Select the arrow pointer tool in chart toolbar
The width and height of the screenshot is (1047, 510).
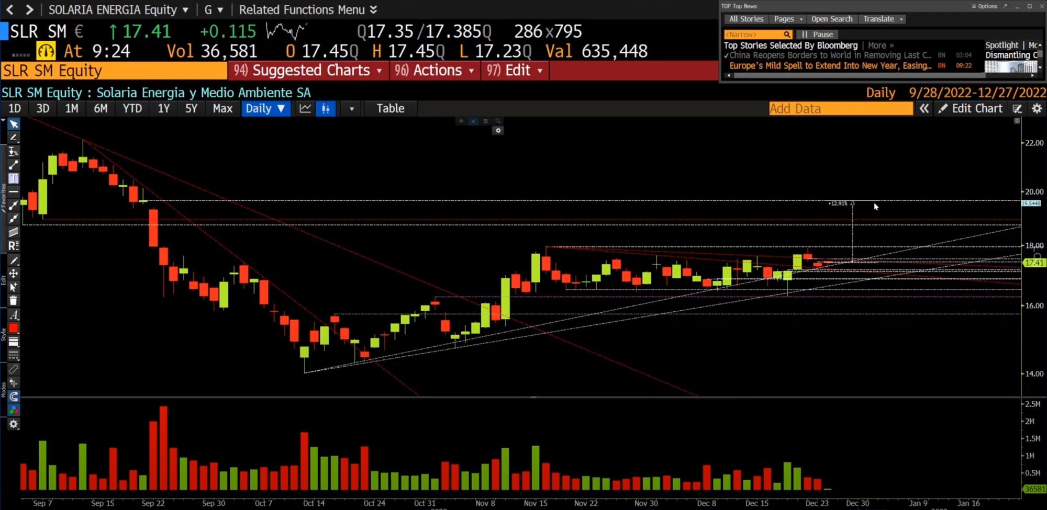14,124
